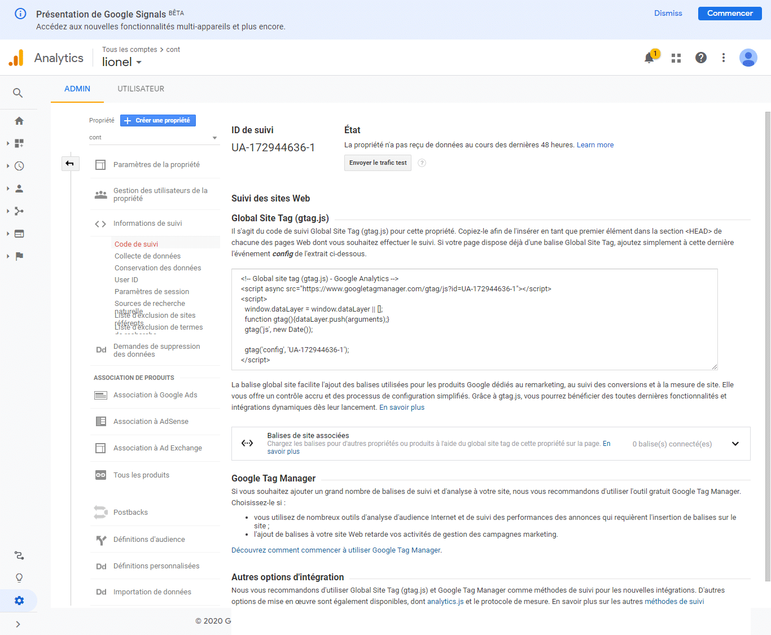Open user account avatar

(x=748, y=58)
